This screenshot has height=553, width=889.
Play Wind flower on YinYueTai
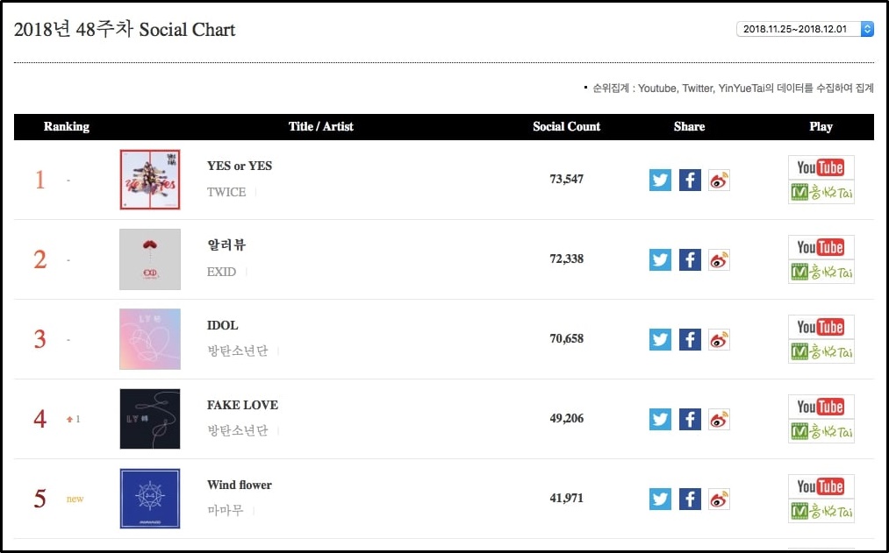pyautogui.click(x=821, y=511)
